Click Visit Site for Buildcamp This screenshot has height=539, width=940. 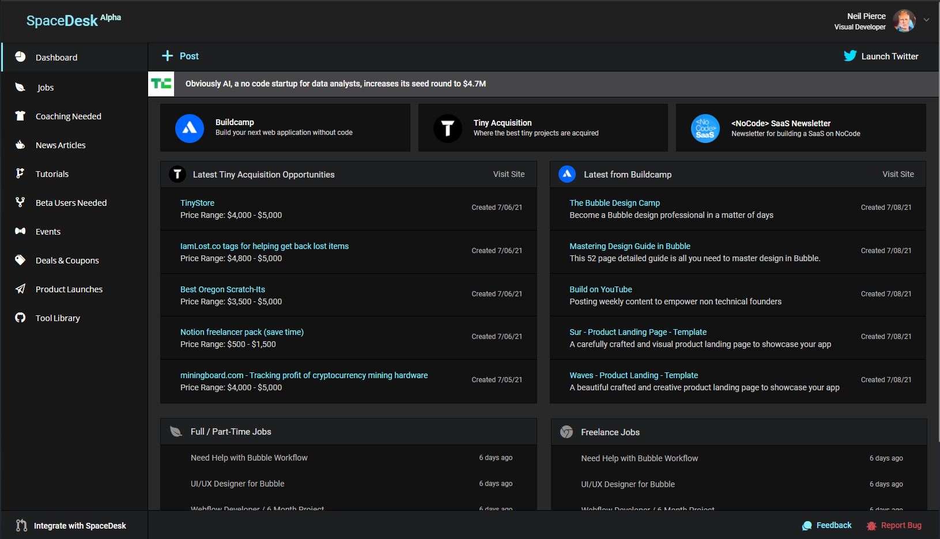(x=898, y=174)
